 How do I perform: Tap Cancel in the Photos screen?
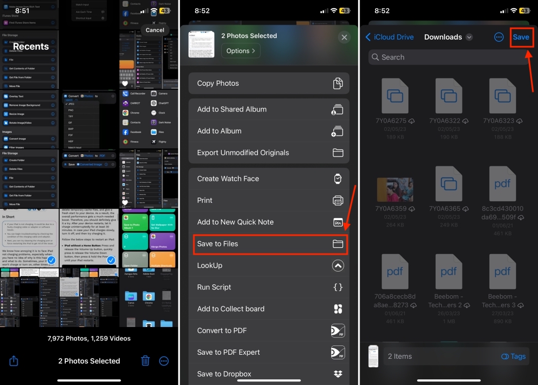coord(154,30)
